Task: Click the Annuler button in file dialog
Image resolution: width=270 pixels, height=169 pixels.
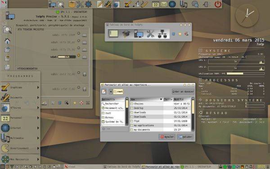Action: coord(166,137)
